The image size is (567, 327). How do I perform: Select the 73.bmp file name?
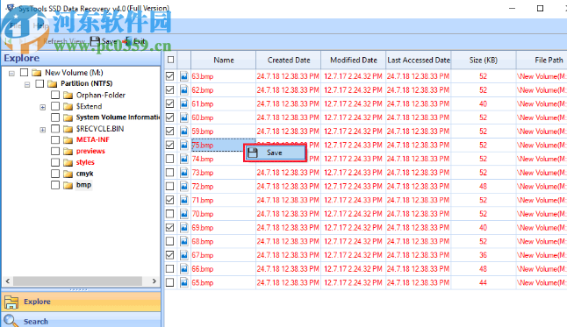click(x=203, y=173)
